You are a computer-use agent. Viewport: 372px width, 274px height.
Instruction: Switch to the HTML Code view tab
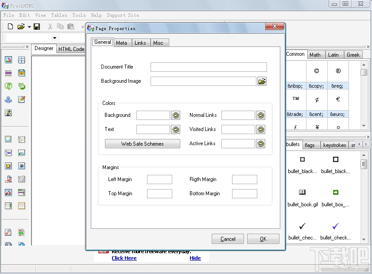coord(71,49)
